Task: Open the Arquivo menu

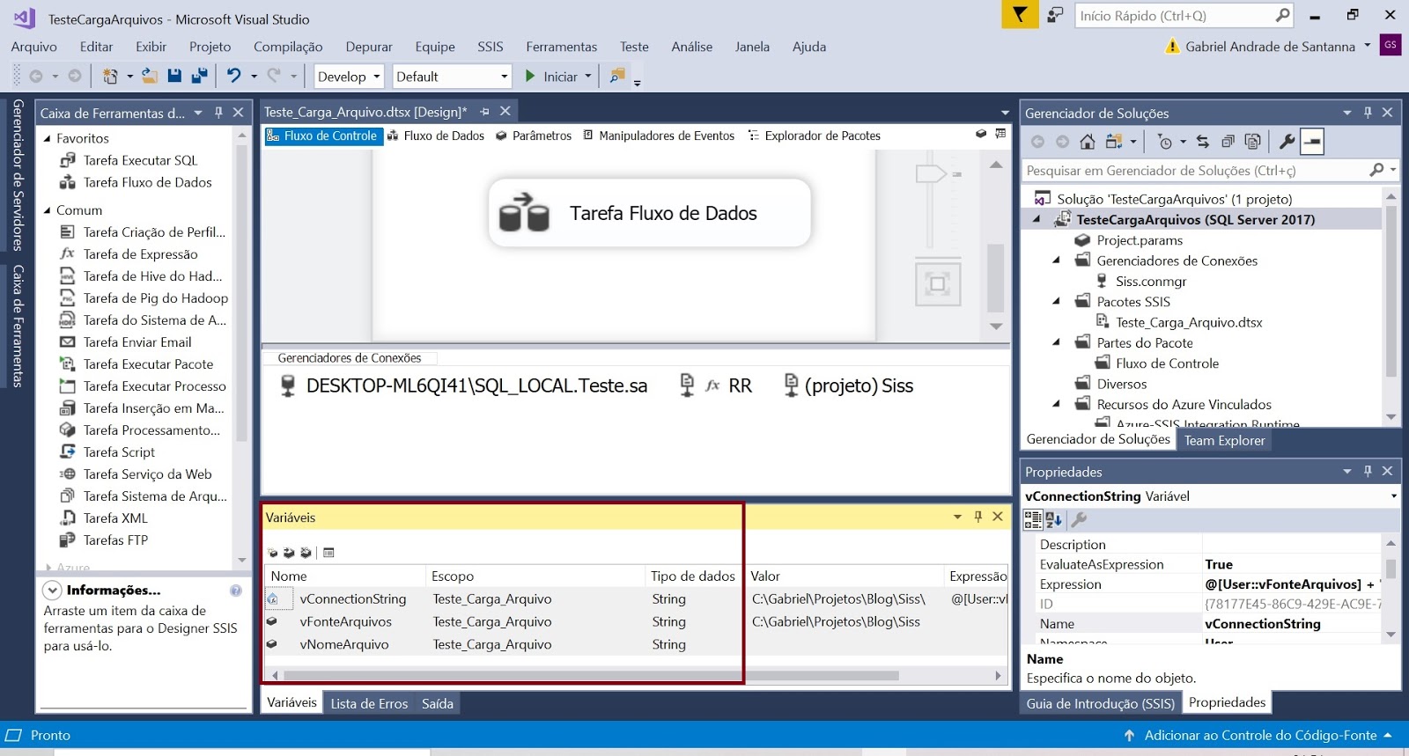Action: 34,47
